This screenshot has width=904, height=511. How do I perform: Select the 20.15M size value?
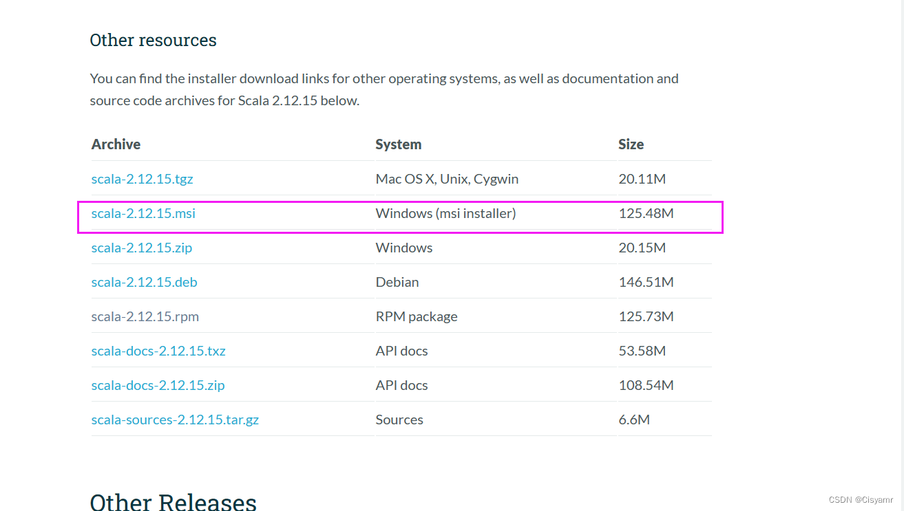(x=642, y=248)
